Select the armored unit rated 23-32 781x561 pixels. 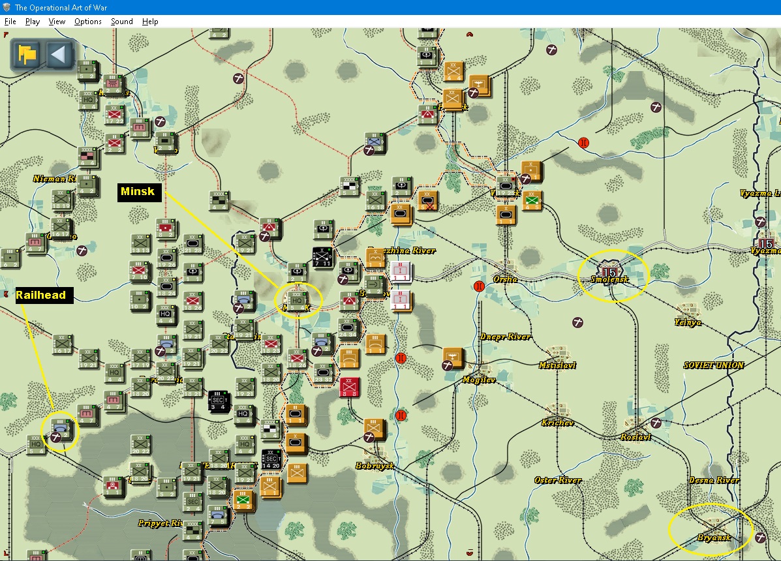[323, 373]
